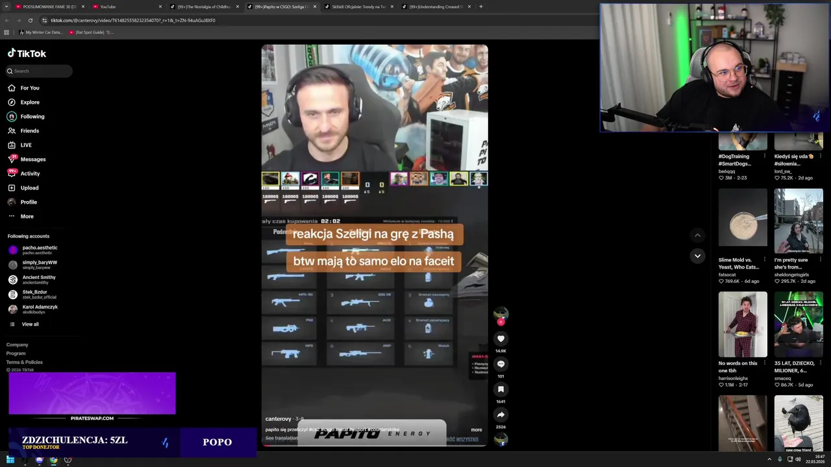Follow canterovy via avatar plus badge
The height and width of the screenshot is (467, 831).
[x=501, y=322]
